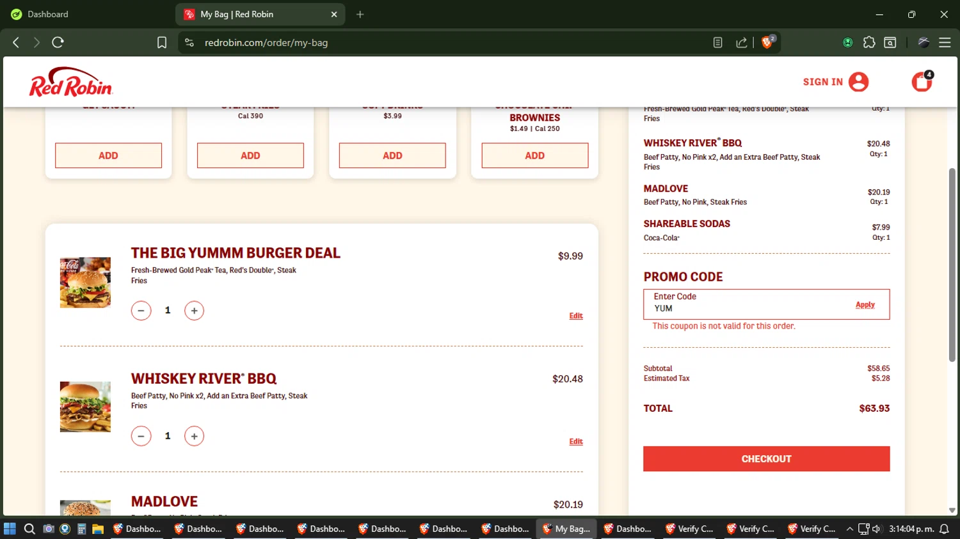Click THE BIG YUMMM BURGER DEAL heading
The image size is (960, 539).
point(236,253)
